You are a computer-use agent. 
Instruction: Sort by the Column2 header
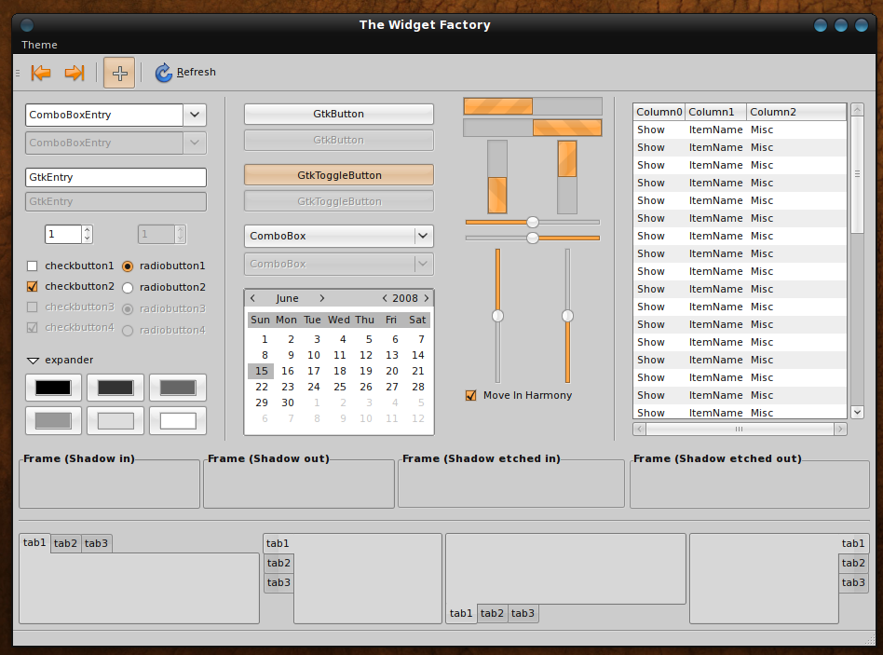pos(796,112)
